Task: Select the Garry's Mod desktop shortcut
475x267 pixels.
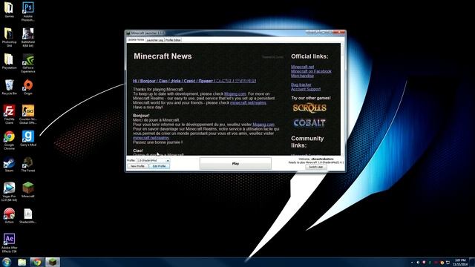Action: coord(28,139)
